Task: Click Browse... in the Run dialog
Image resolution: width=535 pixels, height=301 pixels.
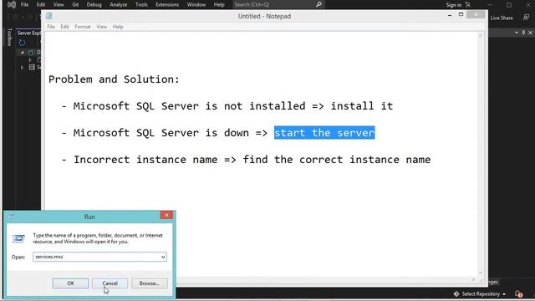Action: click(150, 283)
